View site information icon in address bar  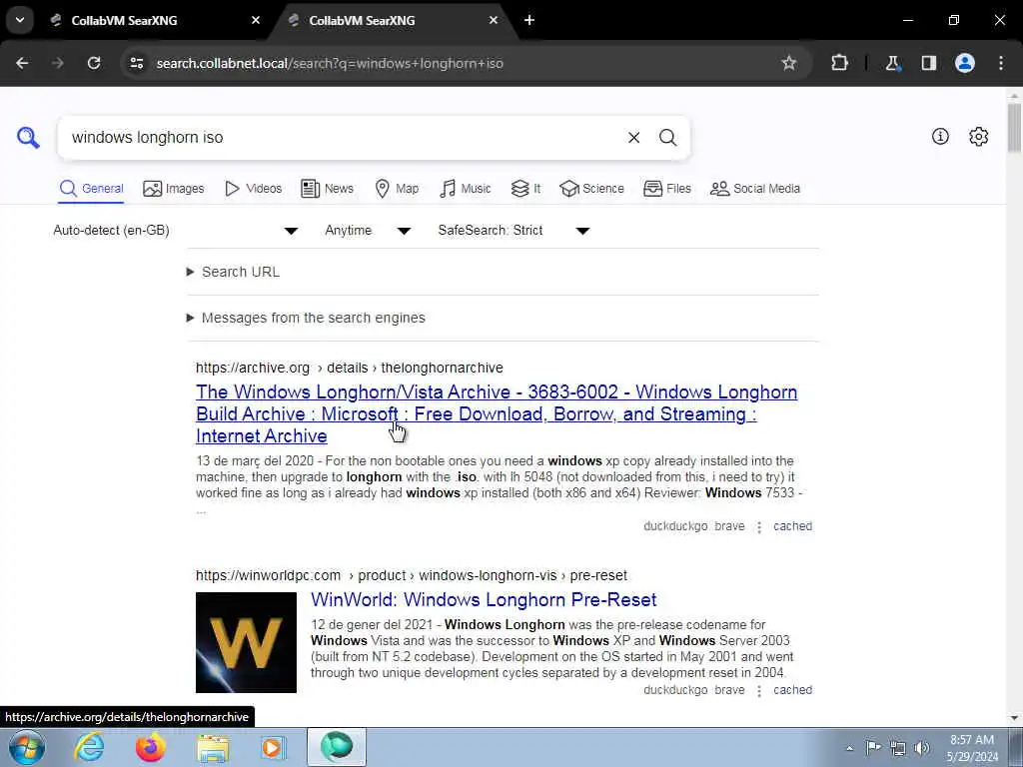point(136,63)
